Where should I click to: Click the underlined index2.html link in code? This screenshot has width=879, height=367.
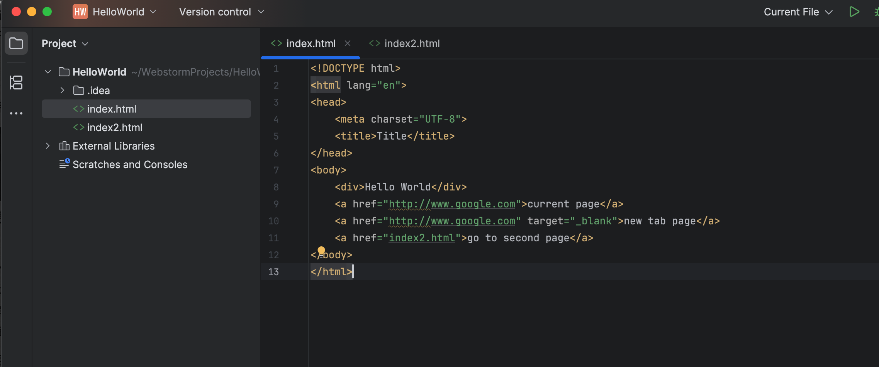coord(421,238)
